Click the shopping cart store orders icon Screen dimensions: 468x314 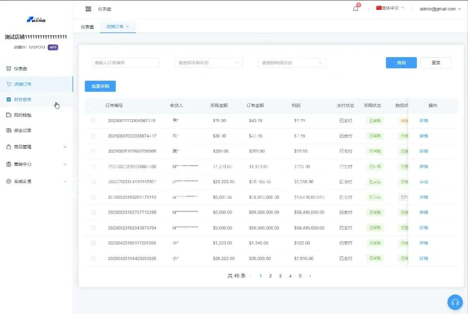click(9, 84)
